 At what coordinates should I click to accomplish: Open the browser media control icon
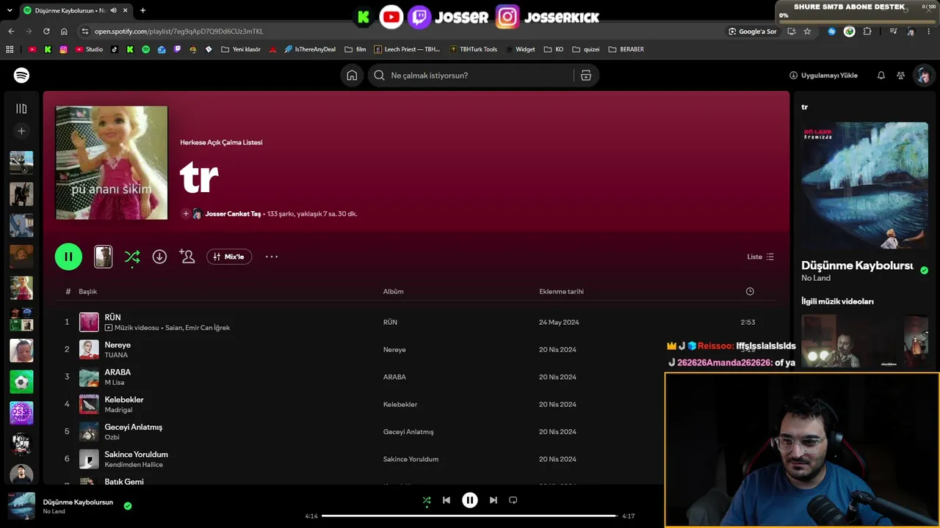tap(893, 32)
